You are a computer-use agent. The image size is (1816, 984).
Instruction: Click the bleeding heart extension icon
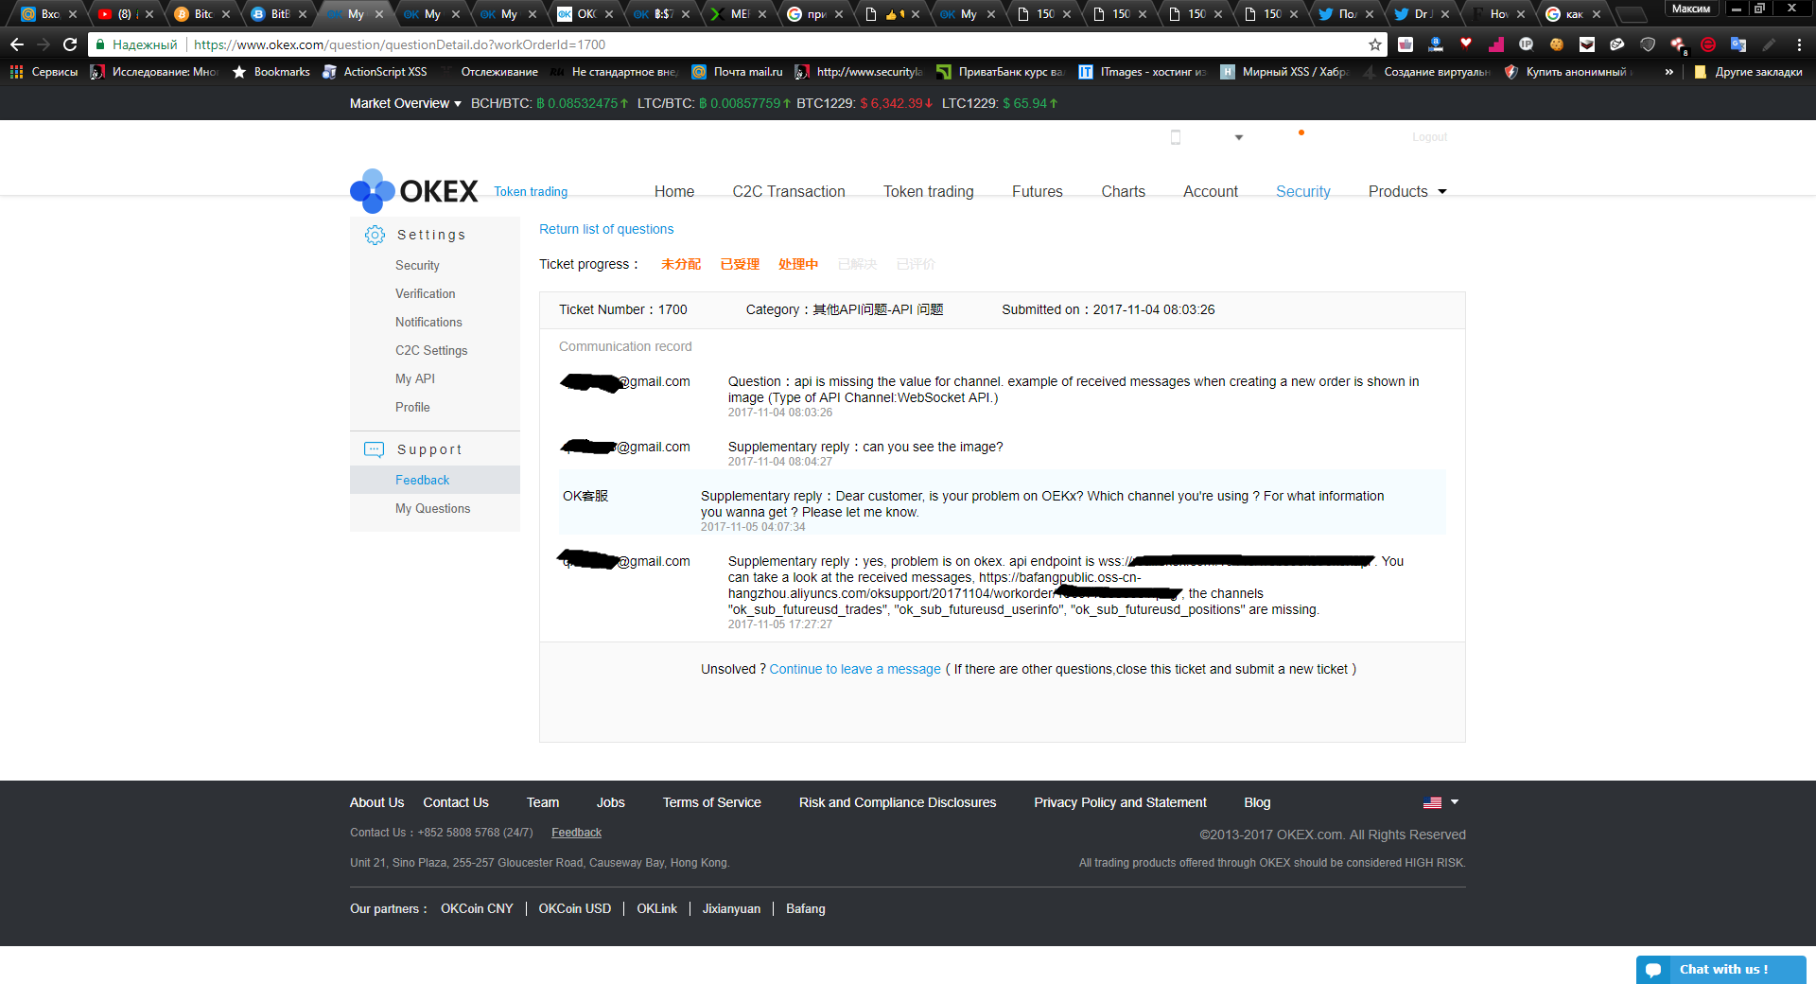tap(1466, 44)
